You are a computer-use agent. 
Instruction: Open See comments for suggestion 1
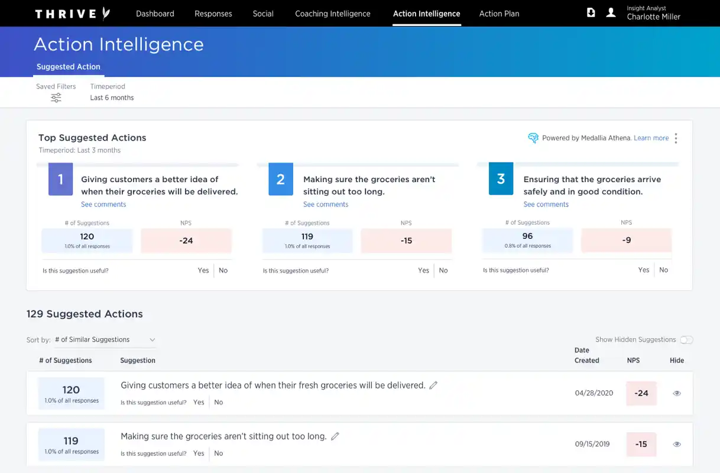[x=103, y=205]
